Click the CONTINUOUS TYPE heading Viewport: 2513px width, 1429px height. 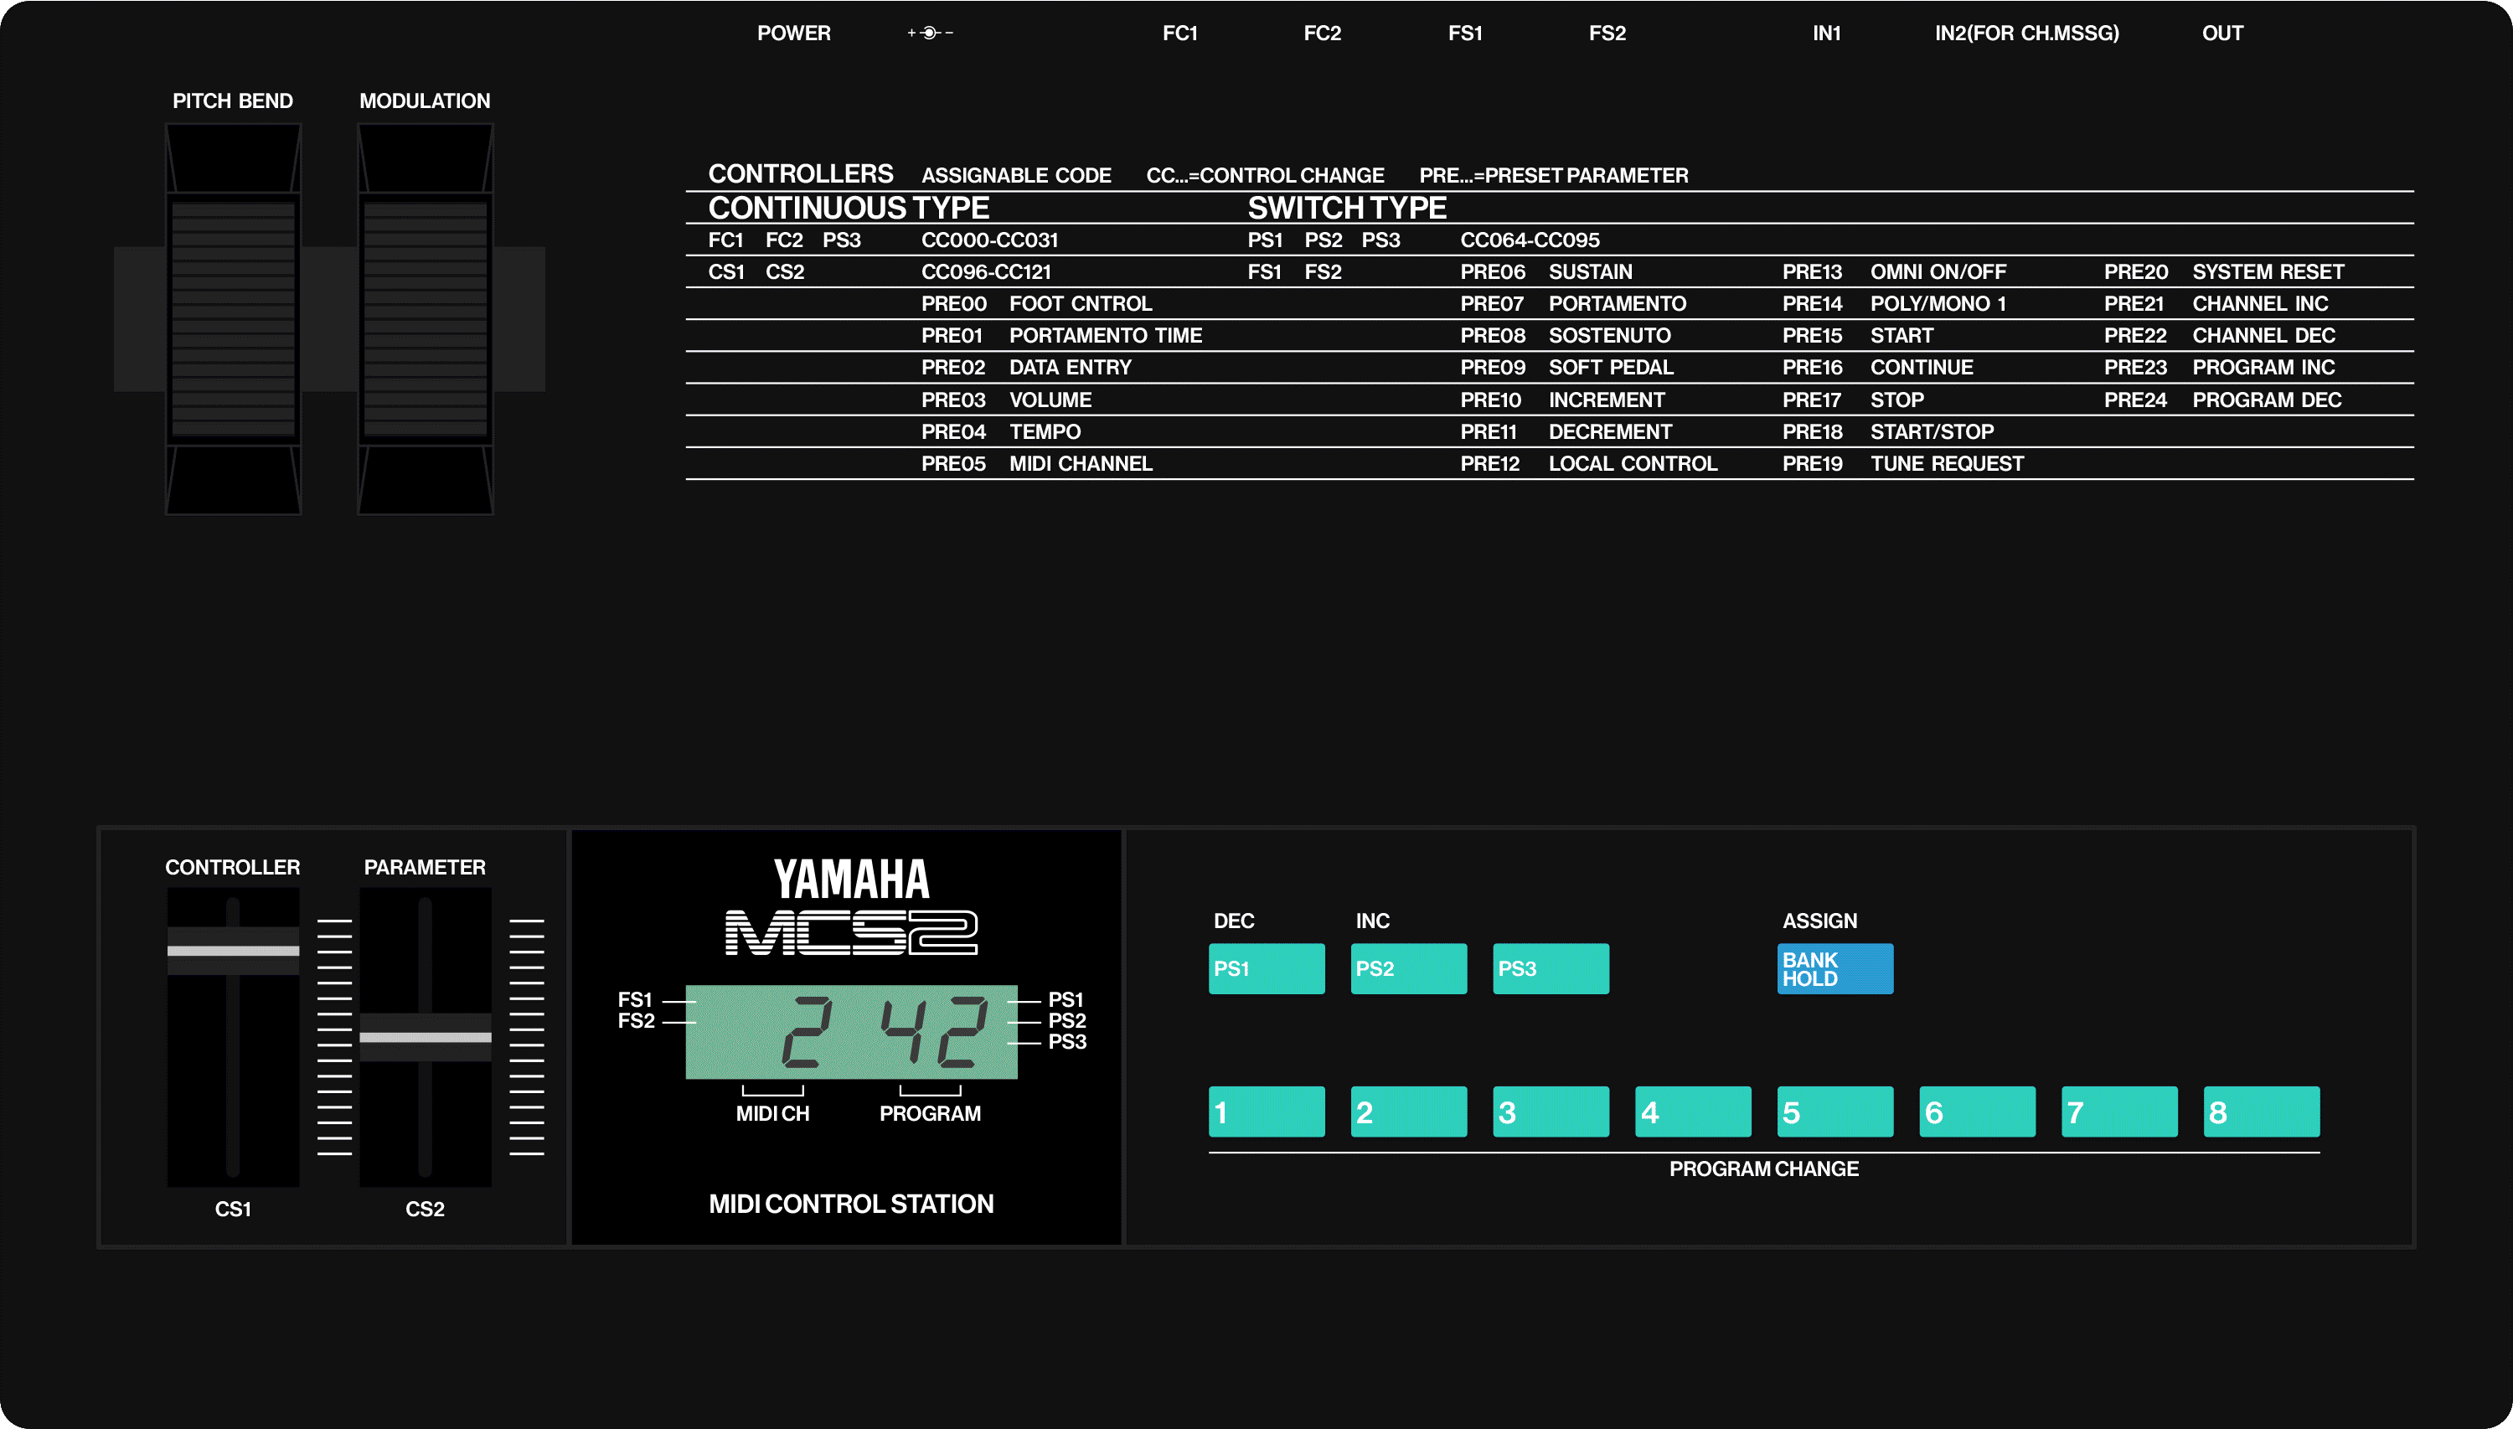[849, 207]
